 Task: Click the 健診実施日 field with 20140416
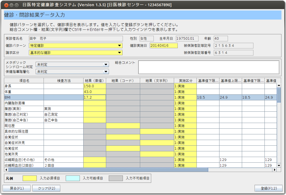coord(164,45)
